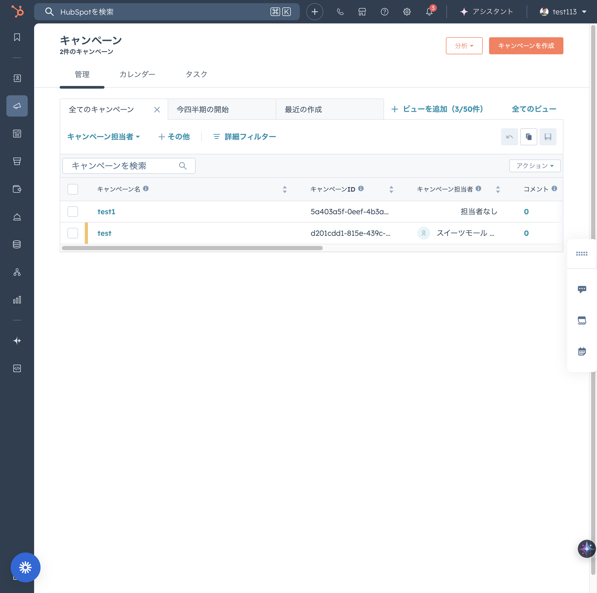597x593 pixels.
Task: Click the horizontal table scrollbar
Action: pos(192,248)
